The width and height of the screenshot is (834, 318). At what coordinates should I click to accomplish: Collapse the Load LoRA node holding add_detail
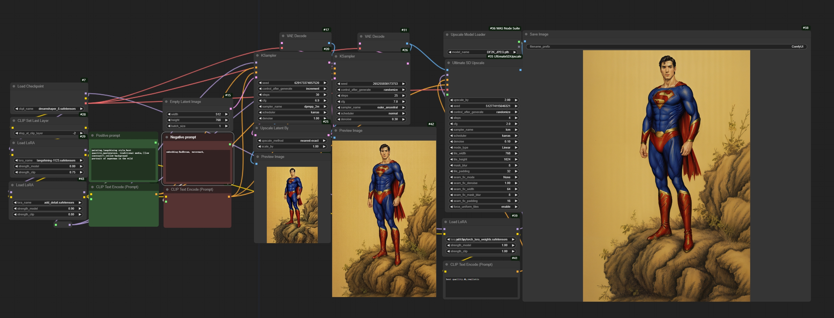coord(13,185)
